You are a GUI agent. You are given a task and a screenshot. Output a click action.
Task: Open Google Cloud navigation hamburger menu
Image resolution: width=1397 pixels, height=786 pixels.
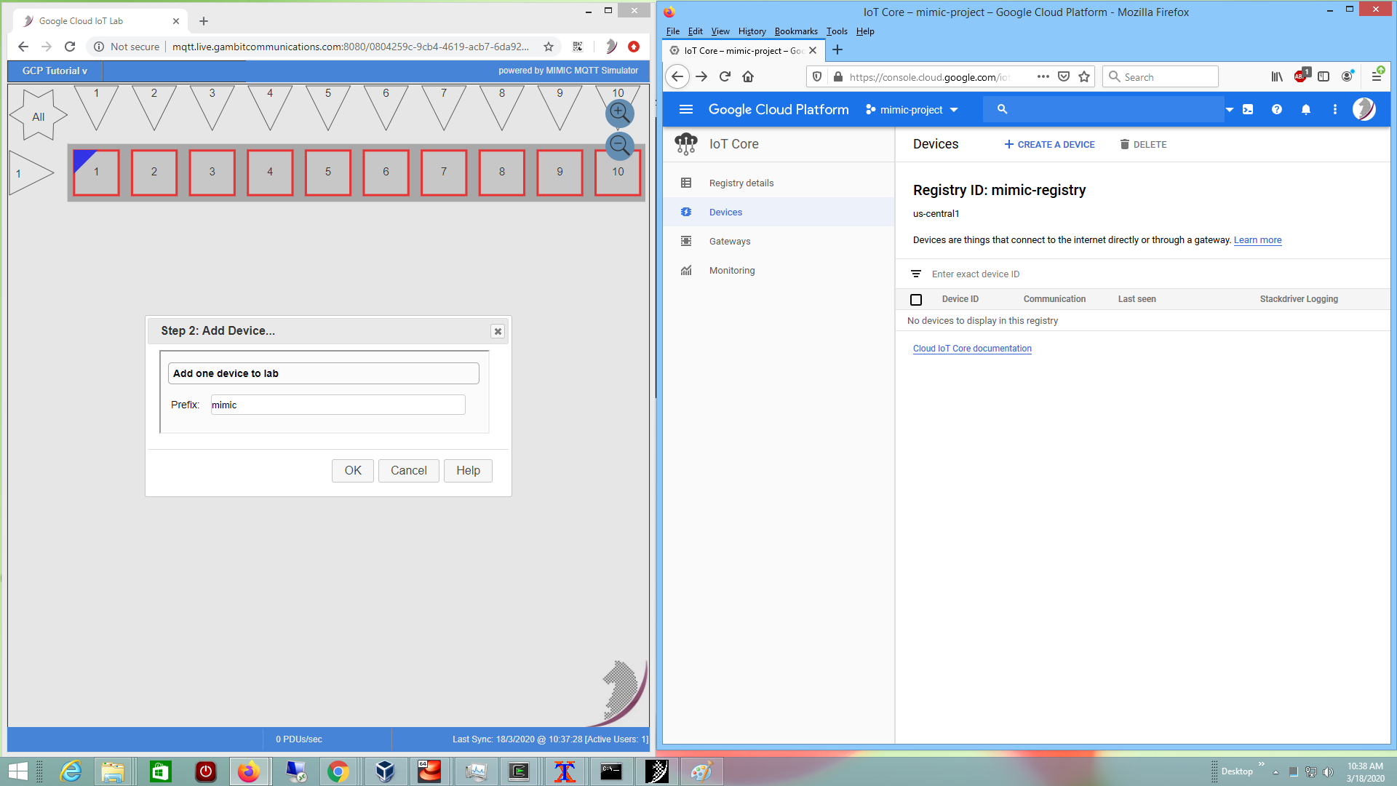(685, 109)
